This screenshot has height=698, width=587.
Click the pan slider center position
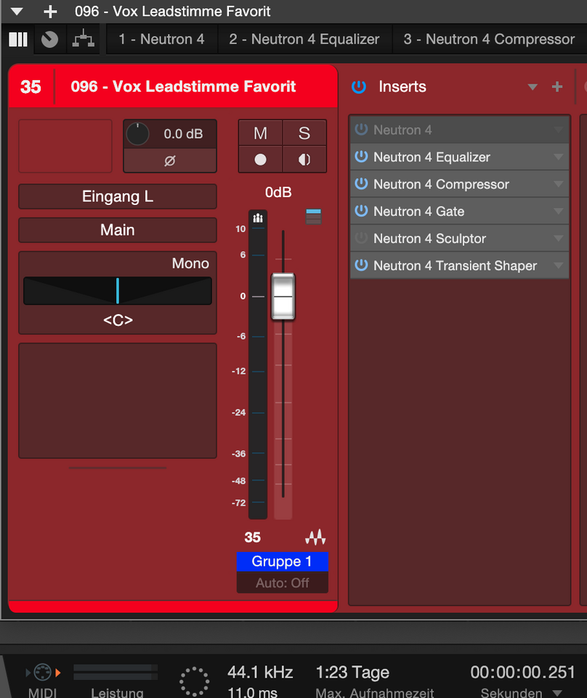point(118,291)
